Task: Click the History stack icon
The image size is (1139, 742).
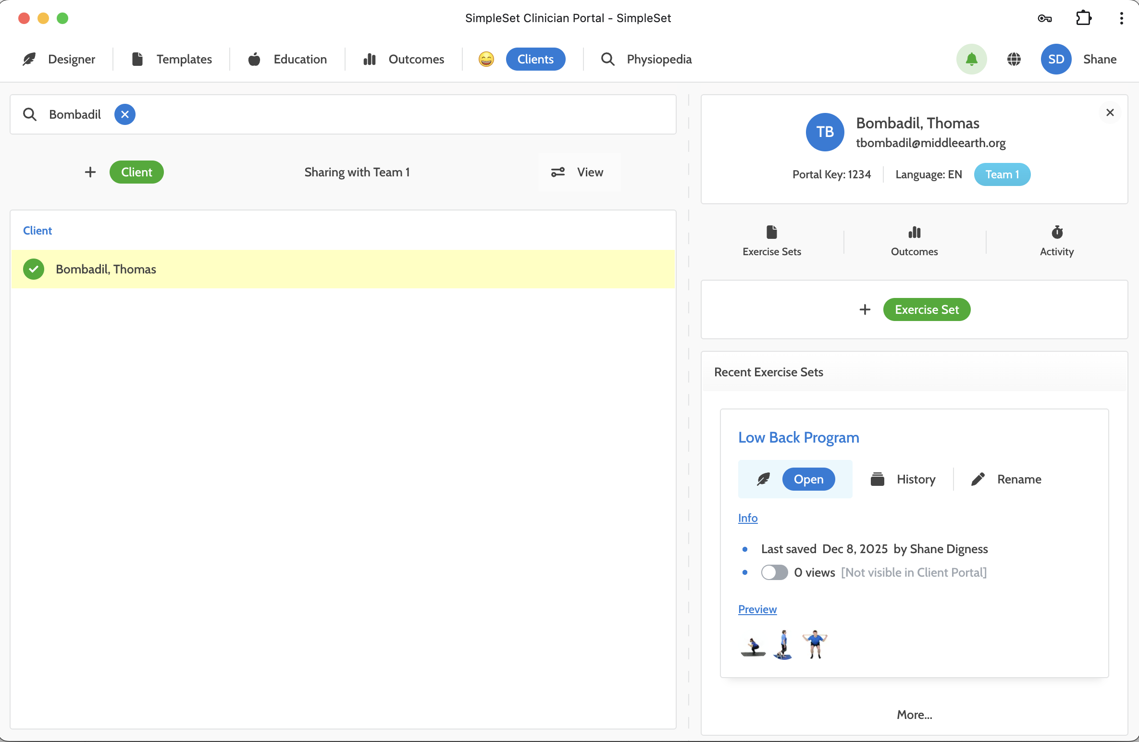Action: (x=878, y=479)
